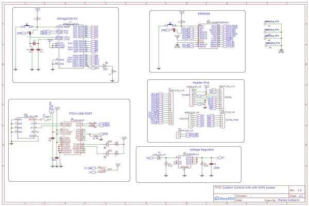Screen dimensions: 309x206
Task: Select the small 3-pin header at the bottom of Header Pins
Action: tap(178, 135)
